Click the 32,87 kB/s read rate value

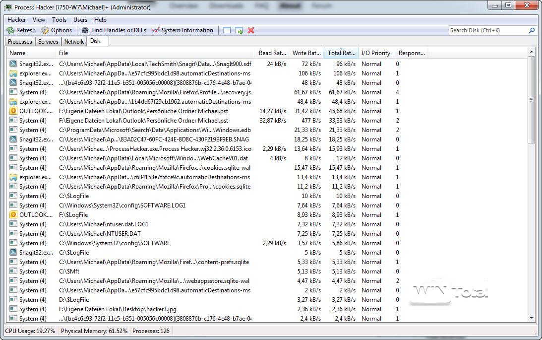273,121
